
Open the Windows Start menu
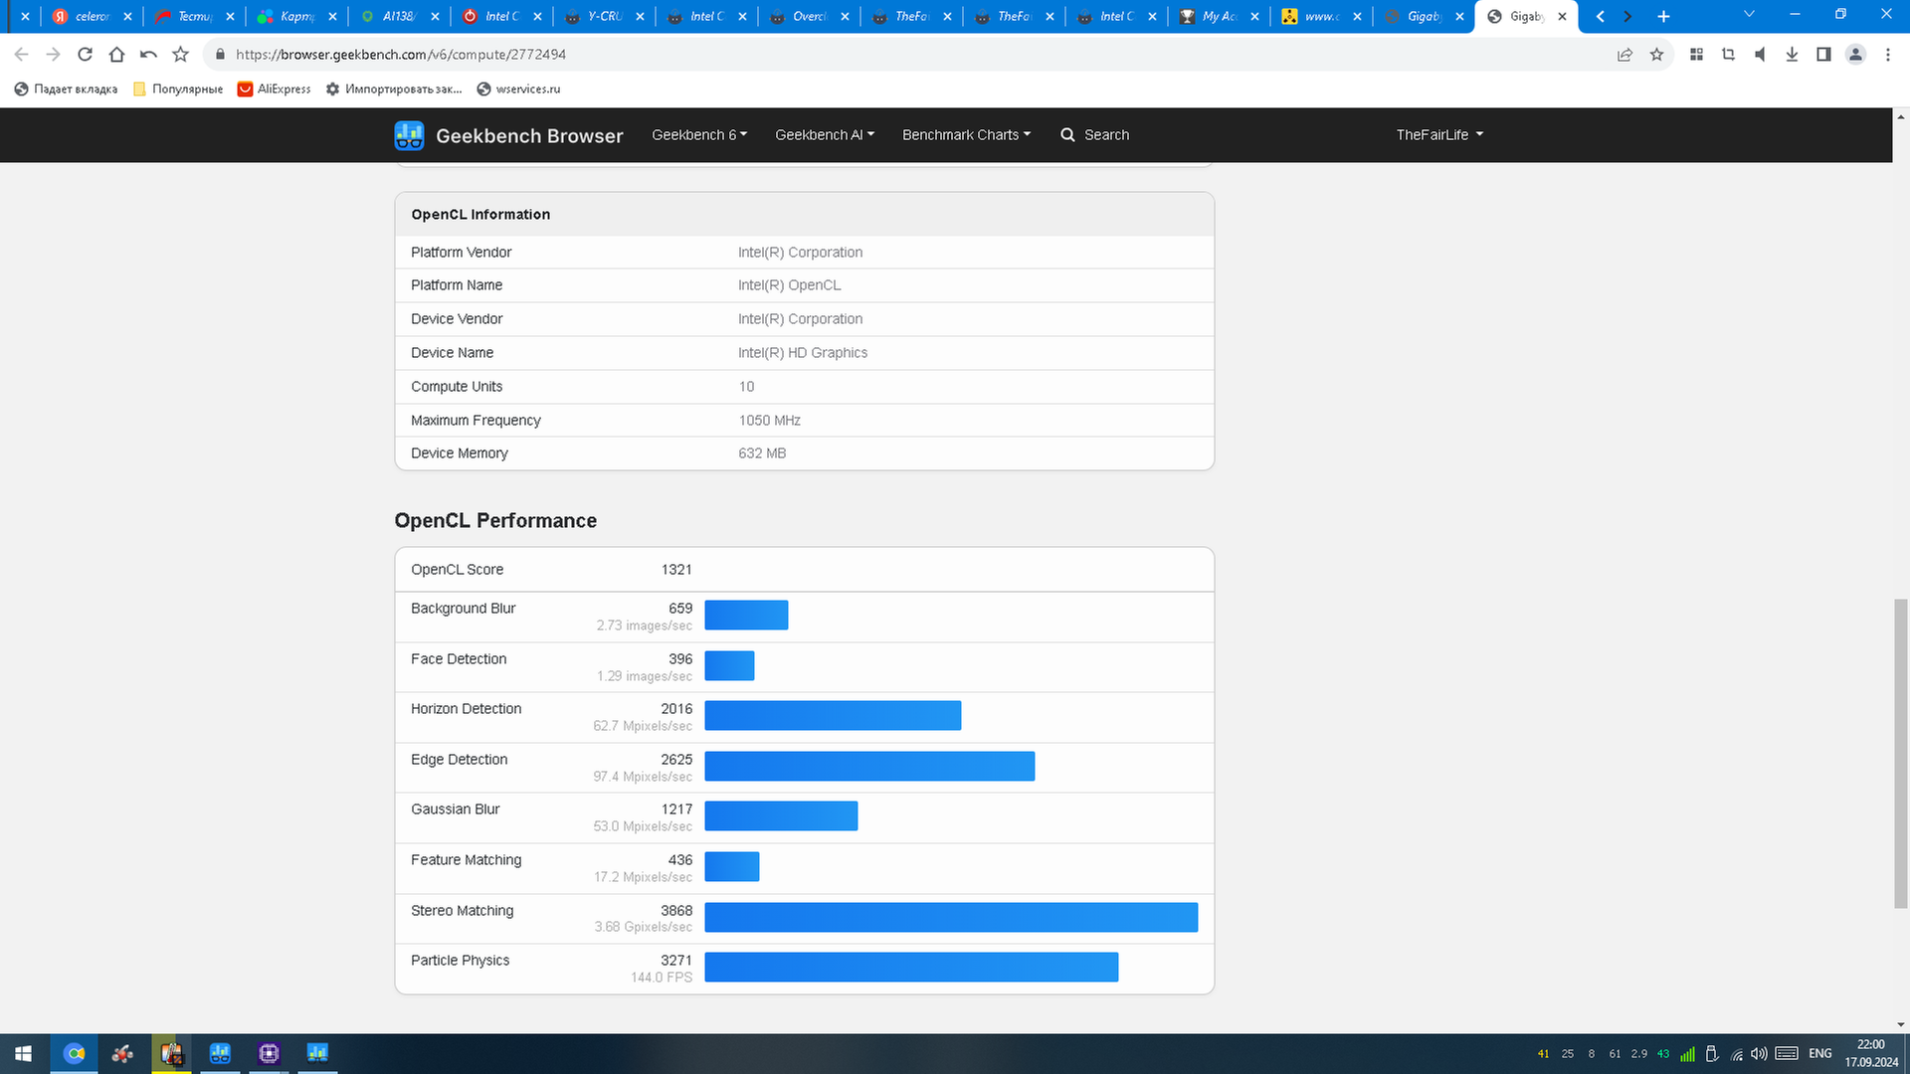pos(24,1053)
